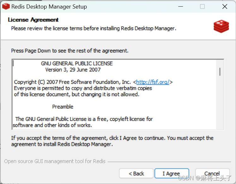Image resolution: width=236 pixels, height=184 pixels.
Task: Click the Redis icon in the title bar
Action: click(x=6, y=7)
